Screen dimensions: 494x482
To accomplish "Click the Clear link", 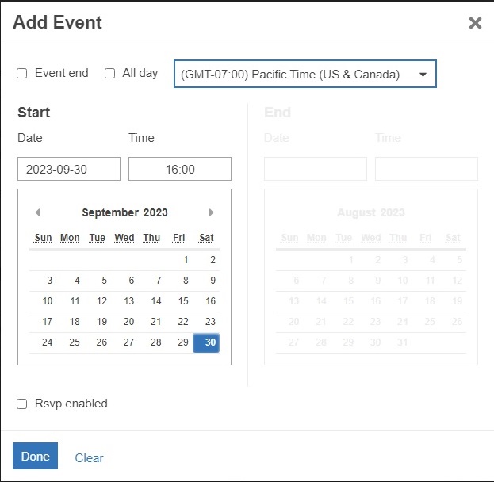I will pyautogui.click(x=89, y=458).
